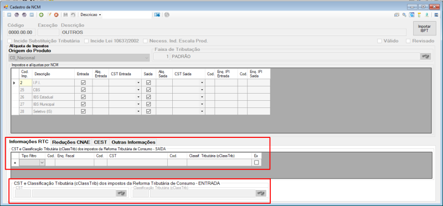Uncheck Saída for the CBS row

click(x=148, y=90)
